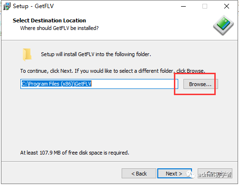Go to the previous step with Back
239x185 pixels.
point(139,174)
